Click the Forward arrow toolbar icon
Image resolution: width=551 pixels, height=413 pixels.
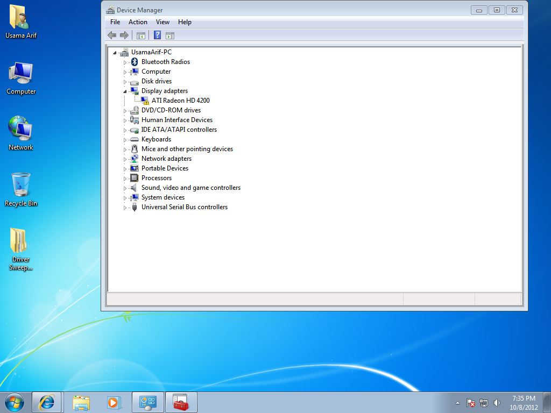coord(124,35)
